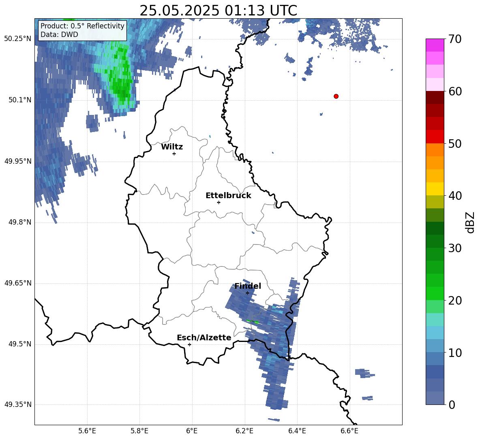The height and width of the screenshot is (439, 480).
Task: Click the Wiltz cross marker
Action: 174,154
